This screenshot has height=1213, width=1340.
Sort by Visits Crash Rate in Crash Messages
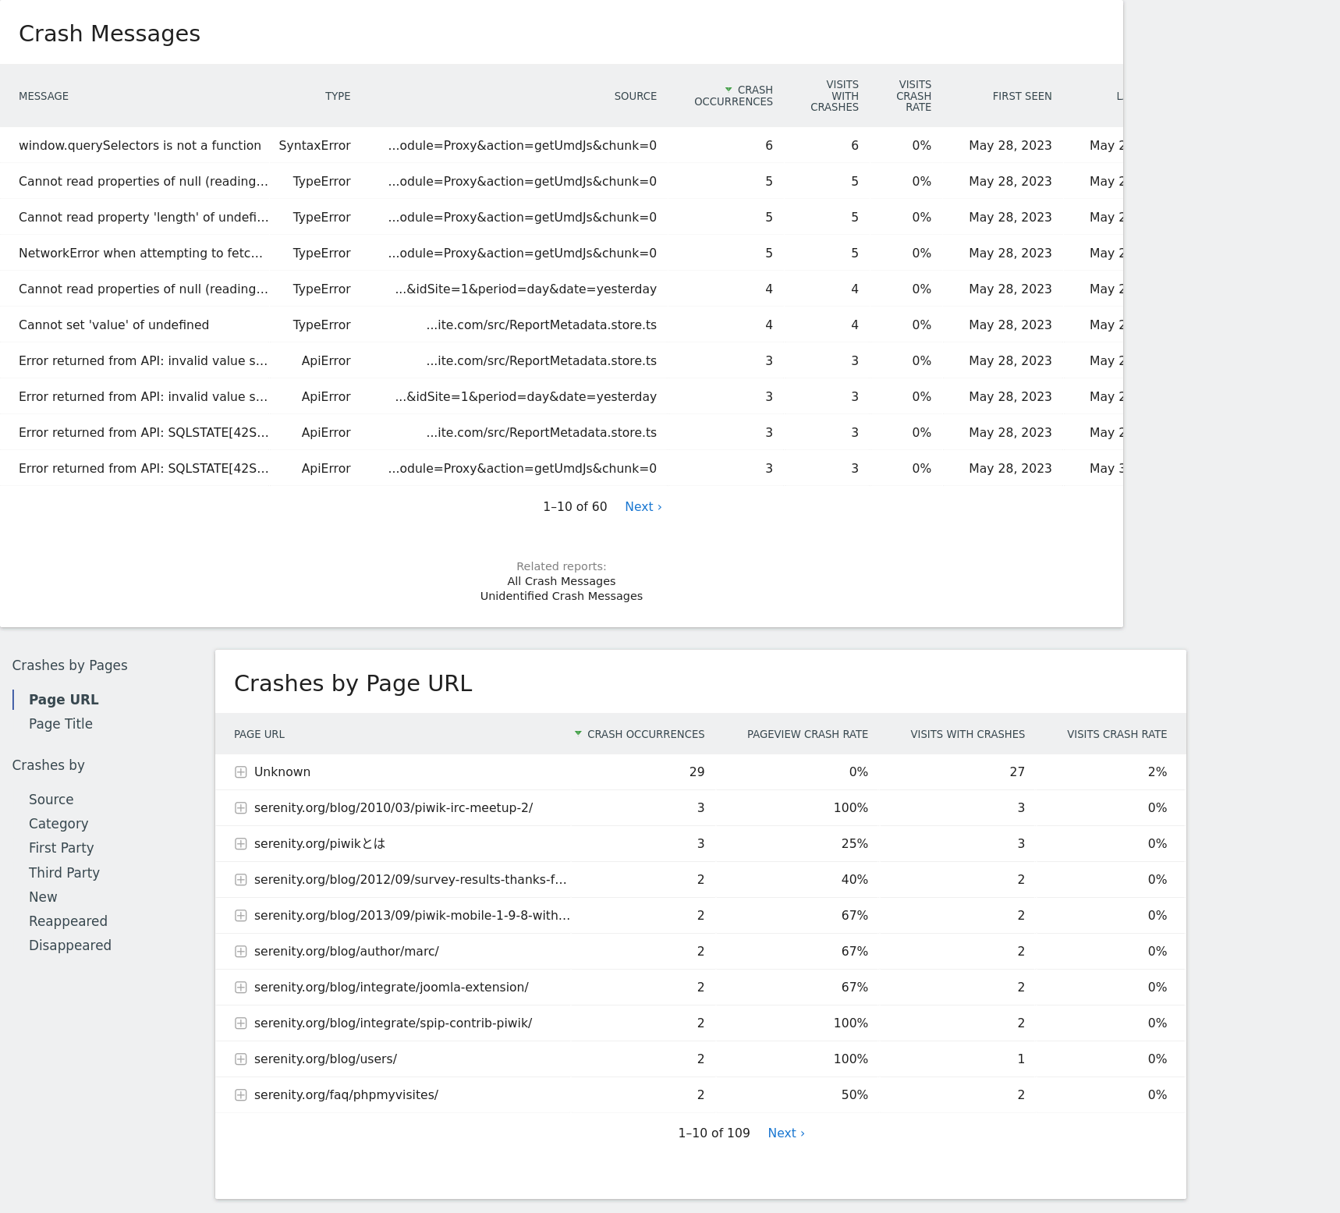click(x=913, y=96)
